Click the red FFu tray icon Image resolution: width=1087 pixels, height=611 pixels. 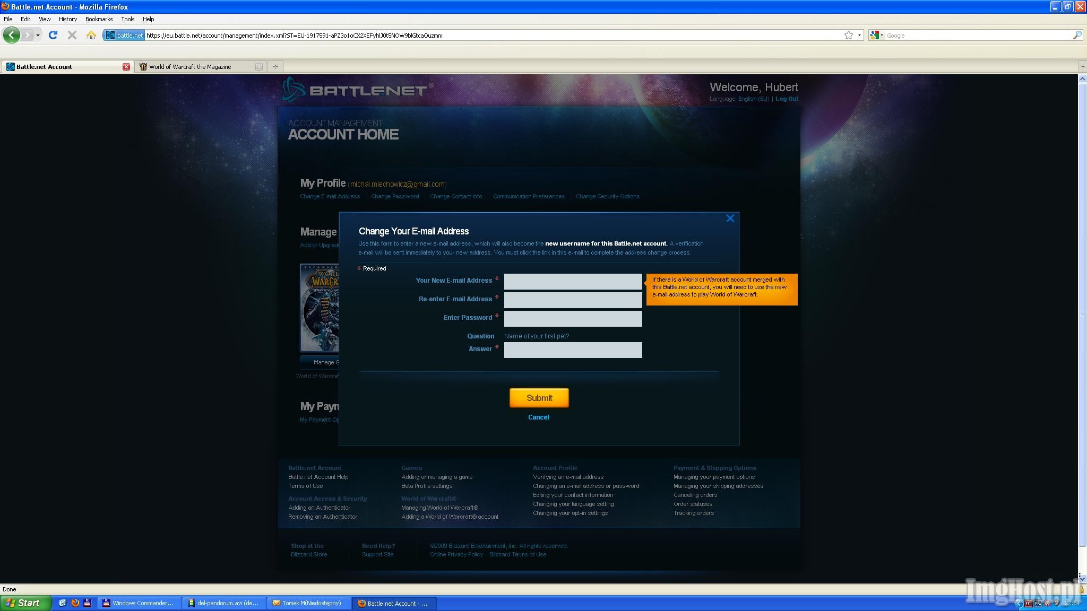(1028, 603)
